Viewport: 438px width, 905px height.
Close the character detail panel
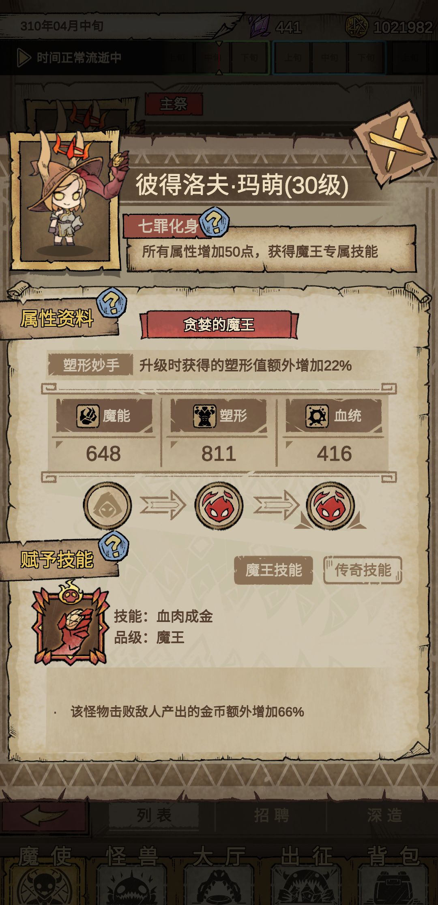[394, 142]
